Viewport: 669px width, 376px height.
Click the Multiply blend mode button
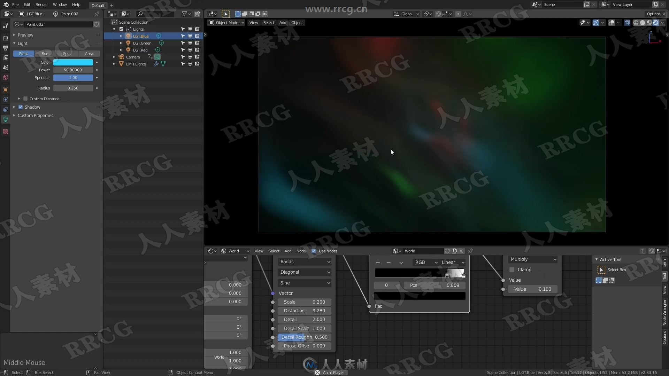click(531, 259)
